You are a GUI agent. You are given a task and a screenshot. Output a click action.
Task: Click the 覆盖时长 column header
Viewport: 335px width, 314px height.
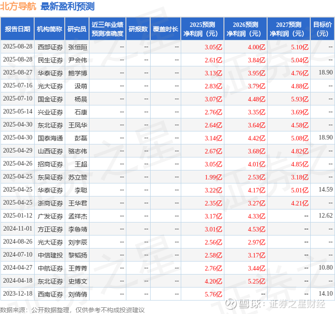click(165, 29)
